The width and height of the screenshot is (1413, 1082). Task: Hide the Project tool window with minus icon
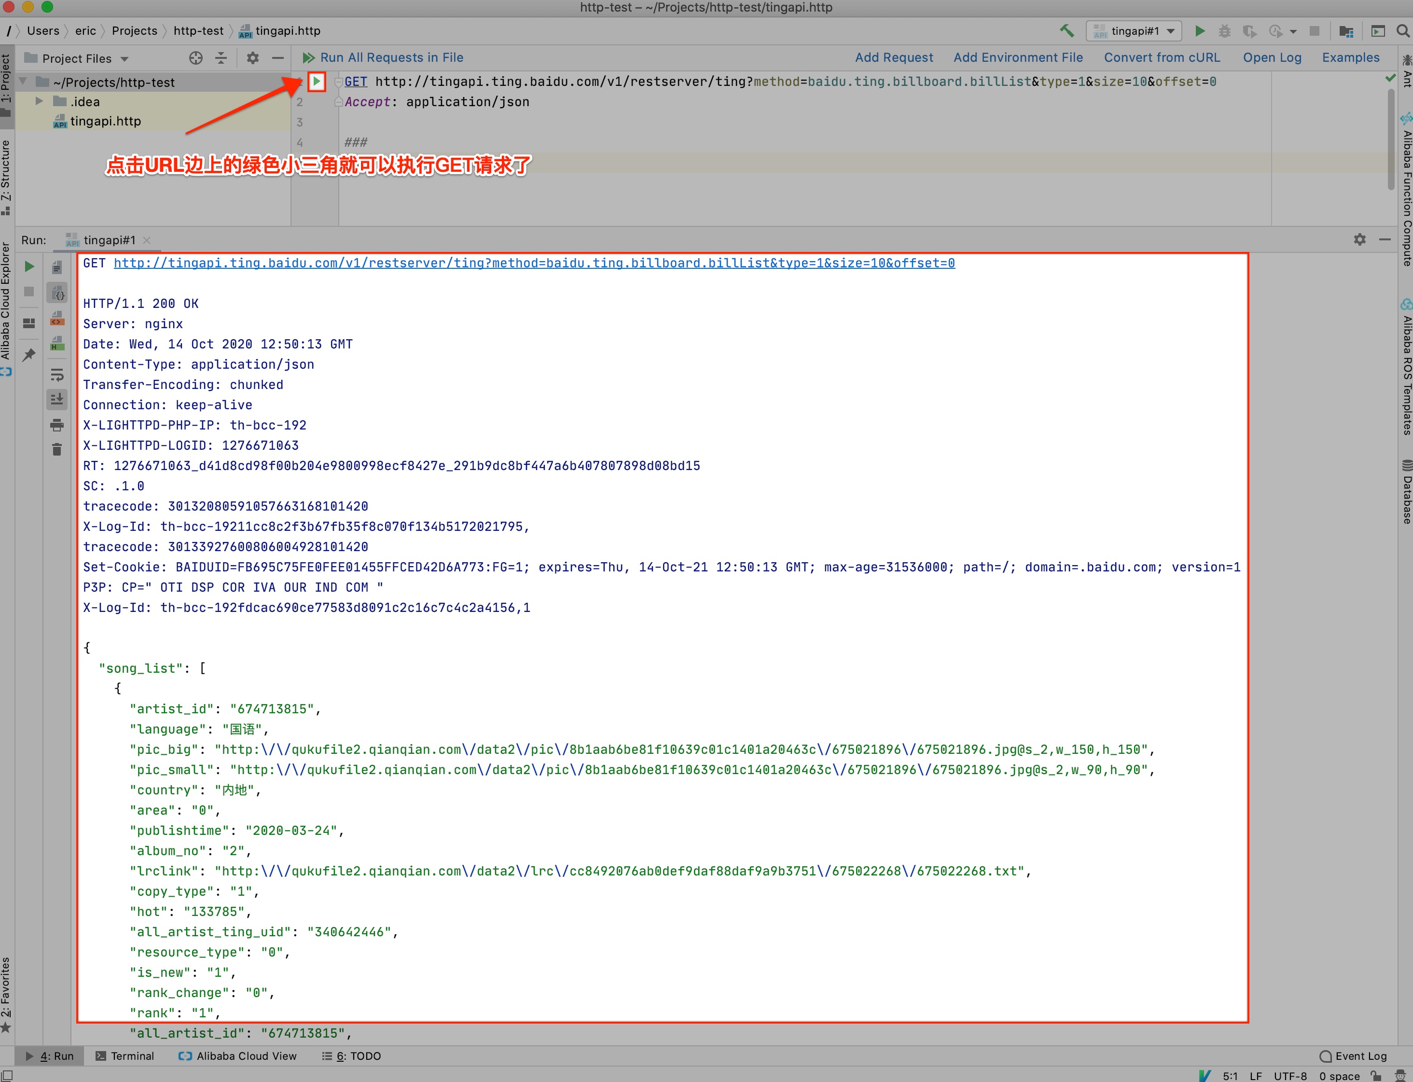(x=277, y=58)
